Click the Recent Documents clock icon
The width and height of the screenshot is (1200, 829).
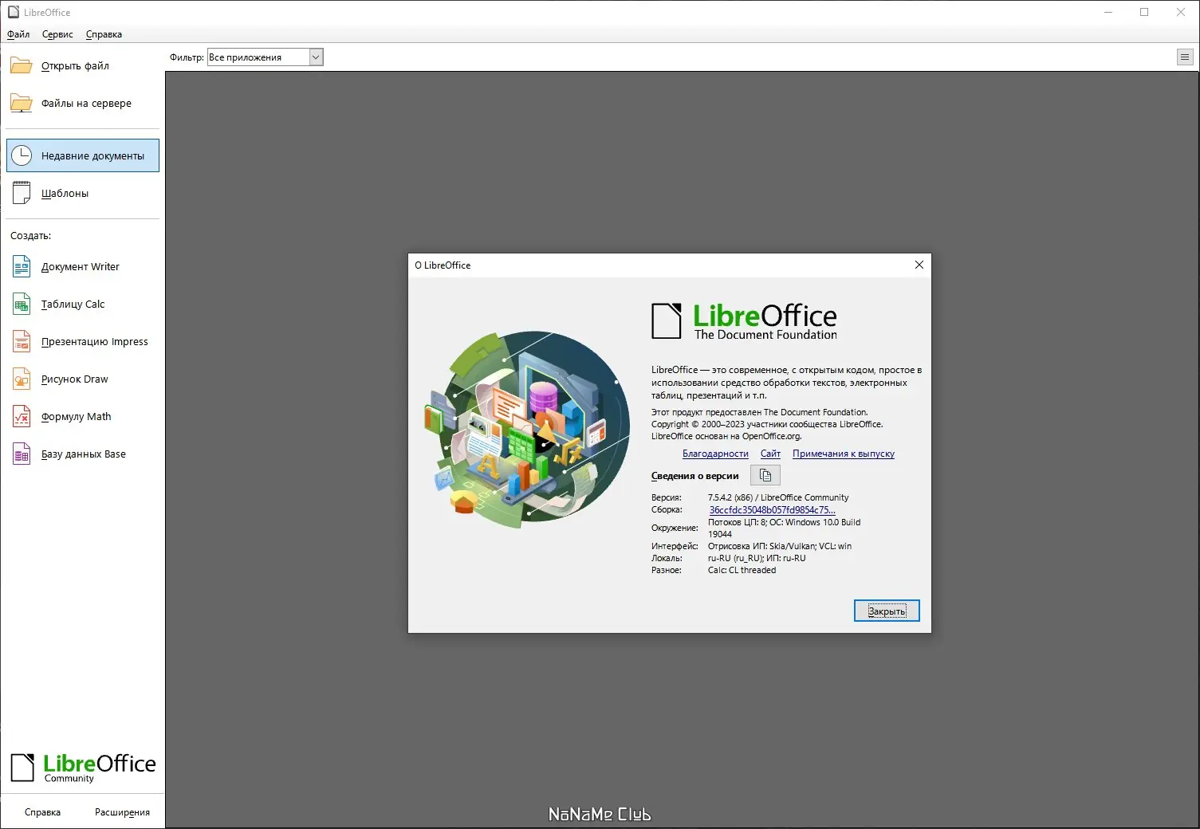pyautogui.click(x=22, y=155)
